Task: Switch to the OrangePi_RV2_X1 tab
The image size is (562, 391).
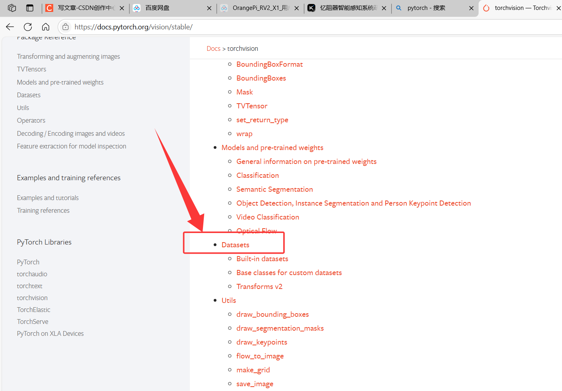Action: (260, 8)
